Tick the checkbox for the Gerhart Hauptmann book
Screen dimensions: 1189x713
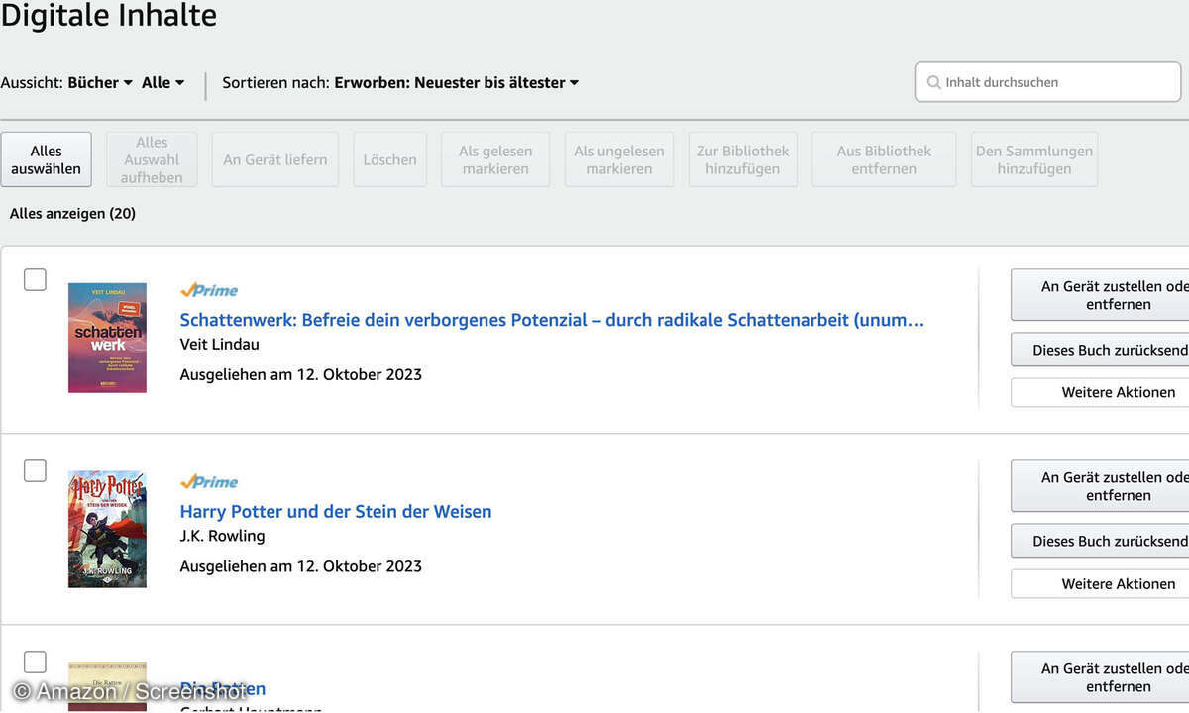[x=35, y=662]
